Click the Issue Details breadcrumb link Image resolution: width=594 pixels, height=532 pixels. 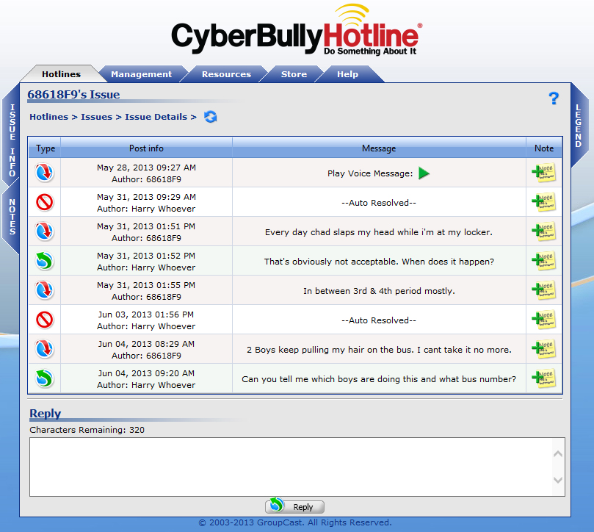[x=156, y=117]
